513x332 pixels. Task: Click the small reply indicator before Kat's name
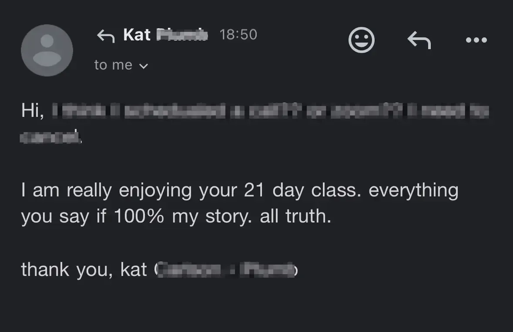point(105,36)
